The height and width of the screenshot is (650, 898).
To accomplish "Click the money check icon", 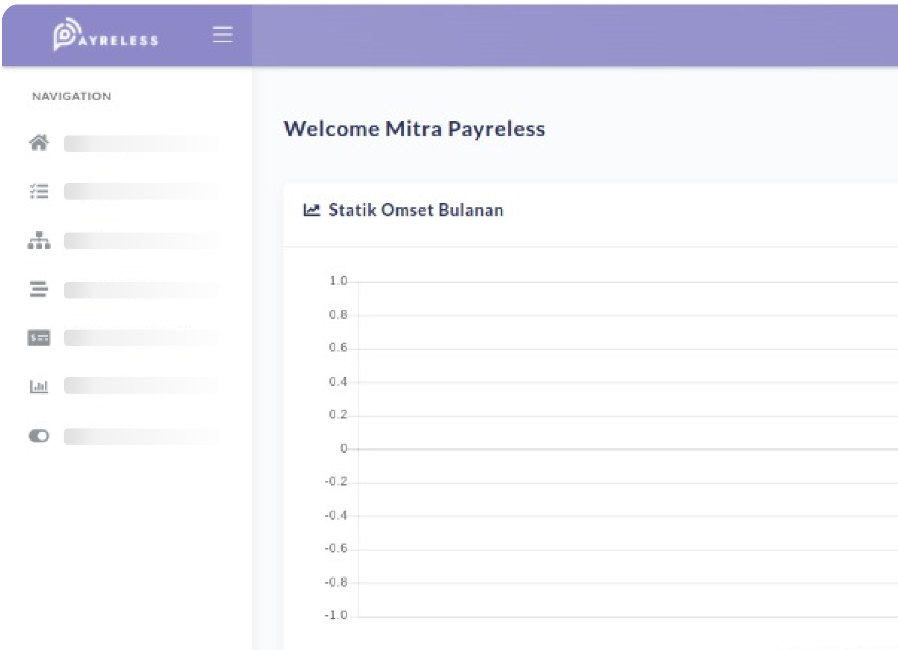I will [x=39, y=338].
